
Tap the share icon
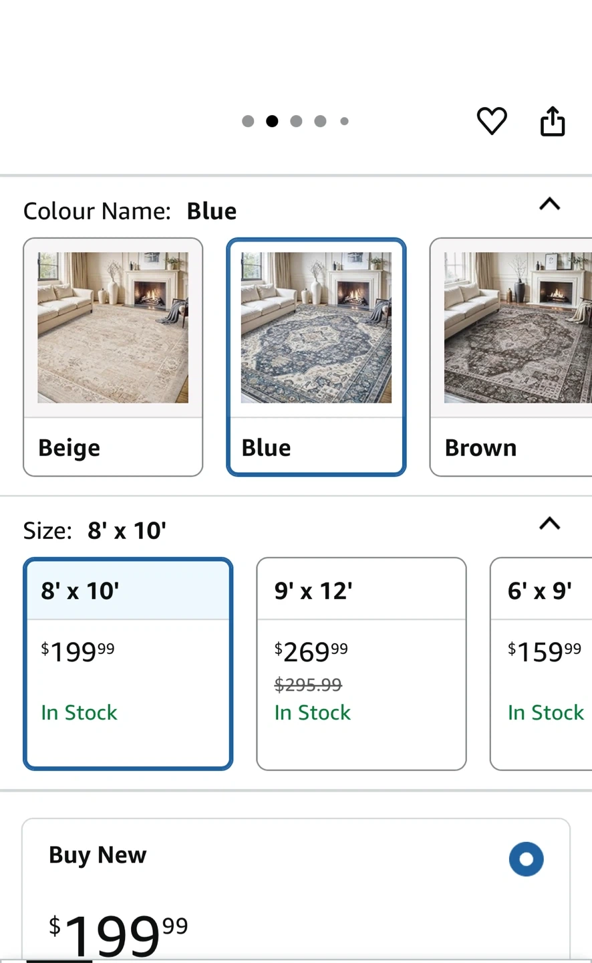[x=553, y=121]
